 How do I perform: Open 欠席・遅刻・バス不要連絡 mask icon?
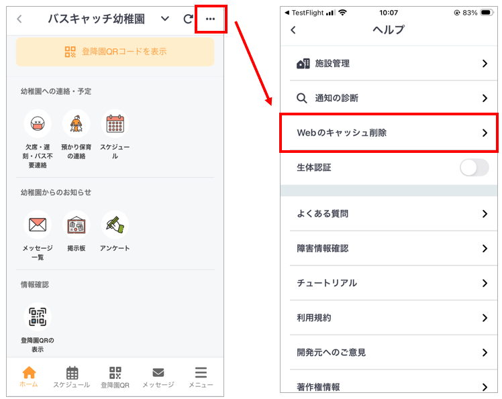point(38,123)
